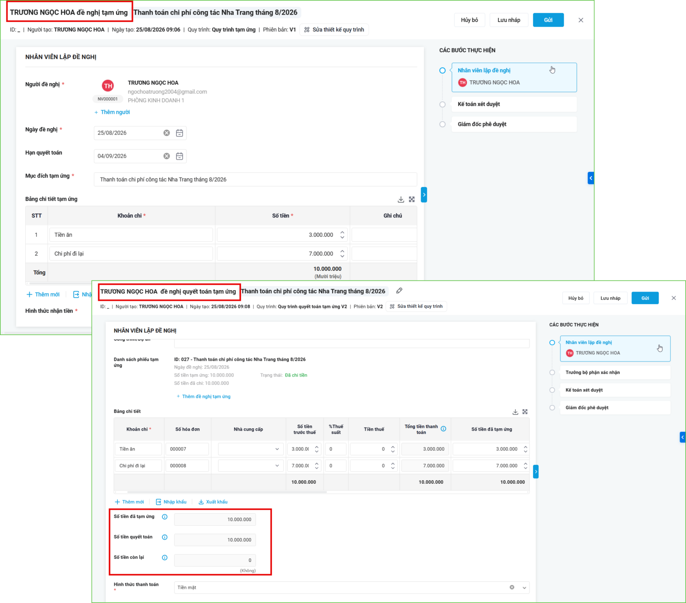This screenshot has height=603, width=686.
Task: Open Sửa thiết kế quy trình in settlement form
Action: [x=416, y=306]
